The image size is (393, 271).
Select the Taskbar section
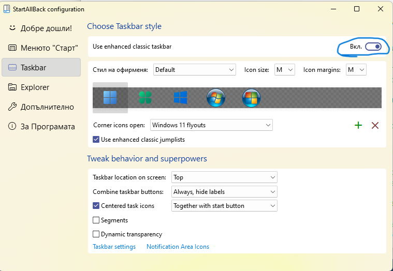[x=41, y=67]
